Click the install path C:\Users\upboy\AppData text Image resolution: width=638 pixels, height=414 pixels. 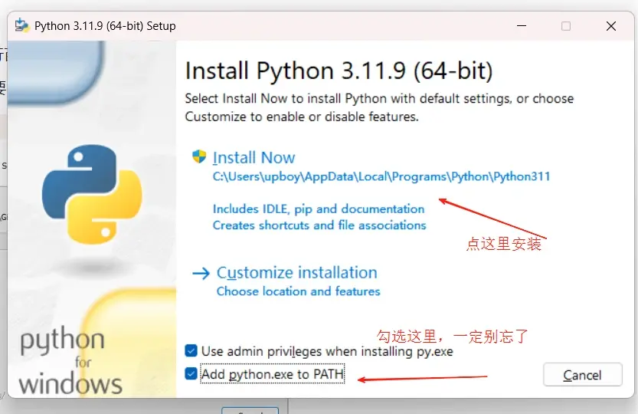[381, 176]
